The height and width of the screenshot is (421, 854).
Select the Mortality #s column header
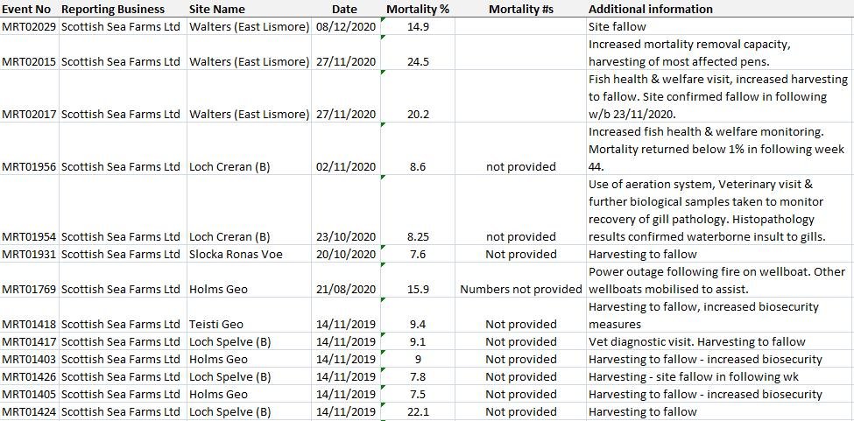[520, 9]
